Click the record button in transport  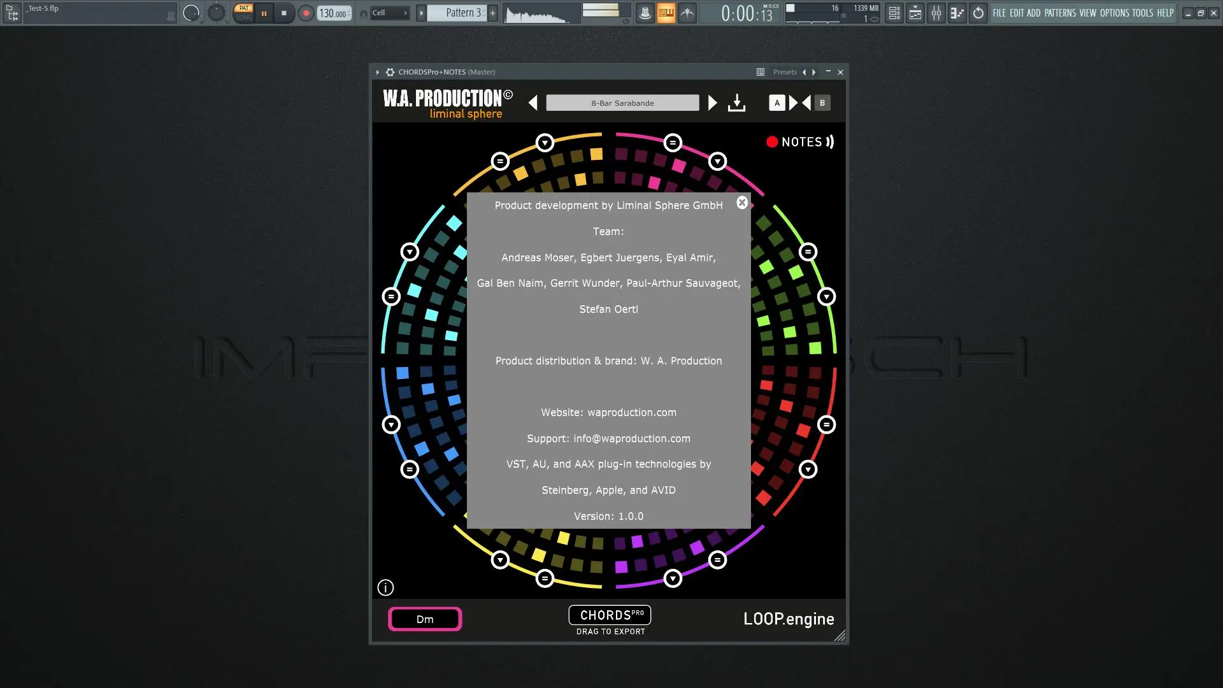tap(306, 13)
